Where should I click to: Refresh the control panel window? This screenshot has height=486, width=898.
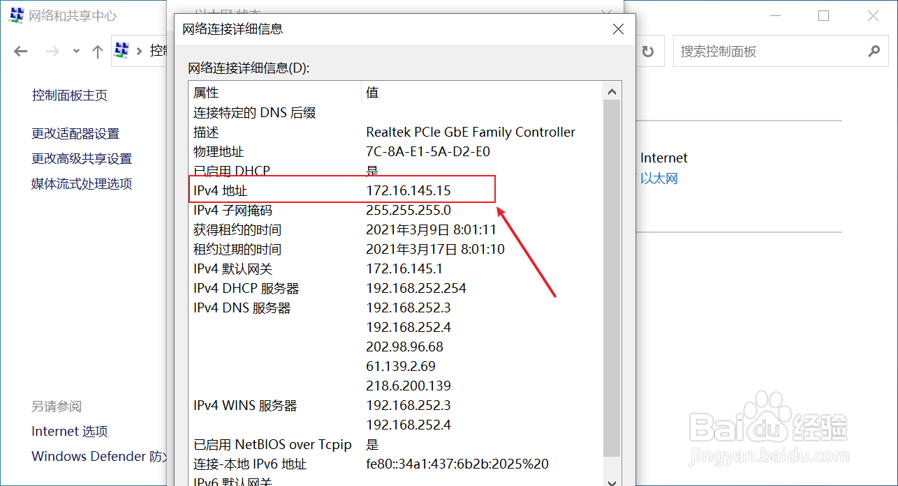click(648, 52)
